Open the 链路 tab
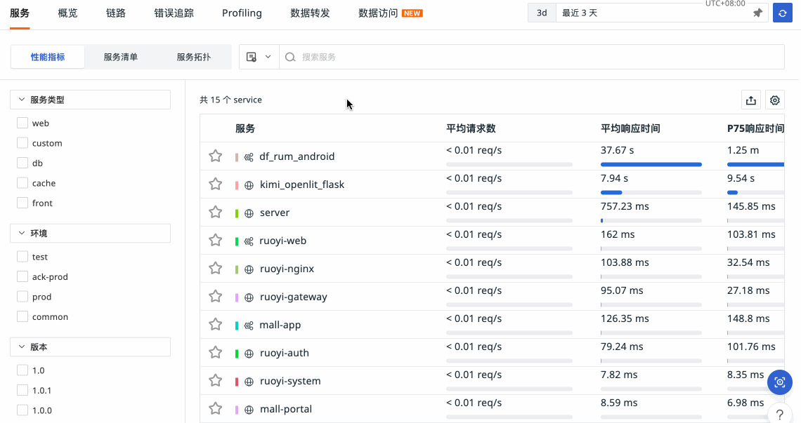Screen dimensions: 801x423 (x=116, y=13)
